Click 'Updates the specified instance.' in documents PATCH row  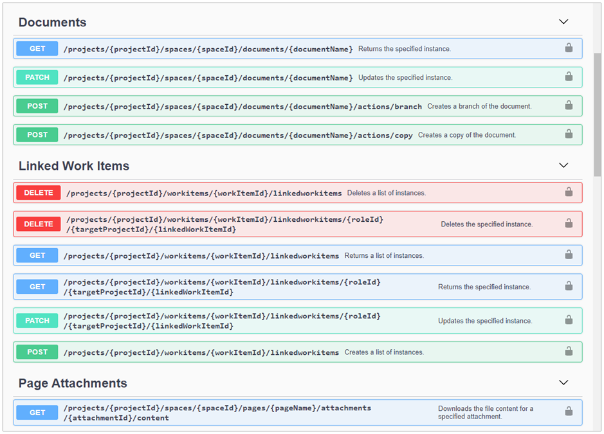click(x=405, y=77)
